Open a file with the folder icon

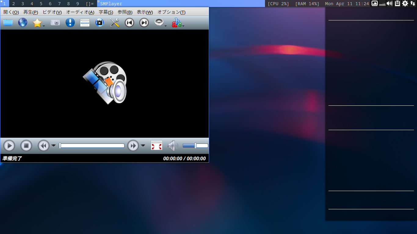tap(8, 23)
